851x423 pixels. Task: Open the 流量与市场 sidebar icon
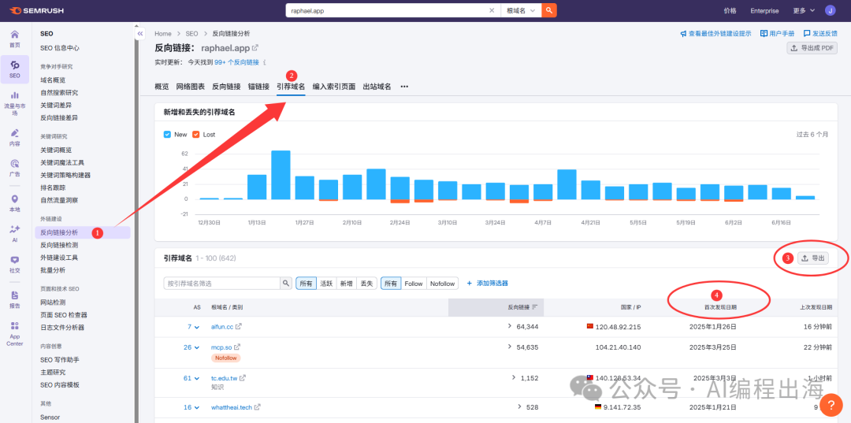[x=15, y=102]
